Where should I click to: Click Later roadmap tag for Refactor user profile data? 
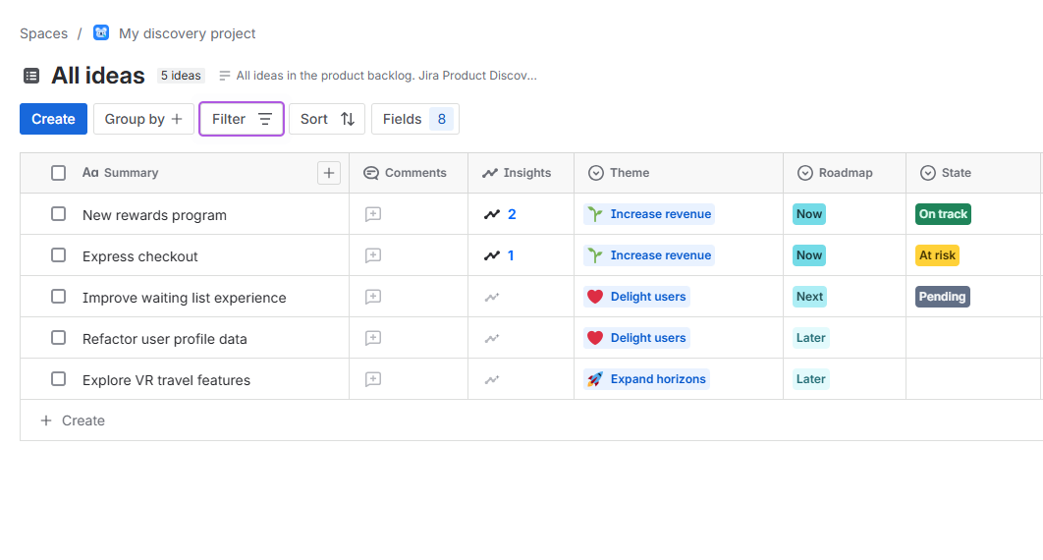[811, 338]
